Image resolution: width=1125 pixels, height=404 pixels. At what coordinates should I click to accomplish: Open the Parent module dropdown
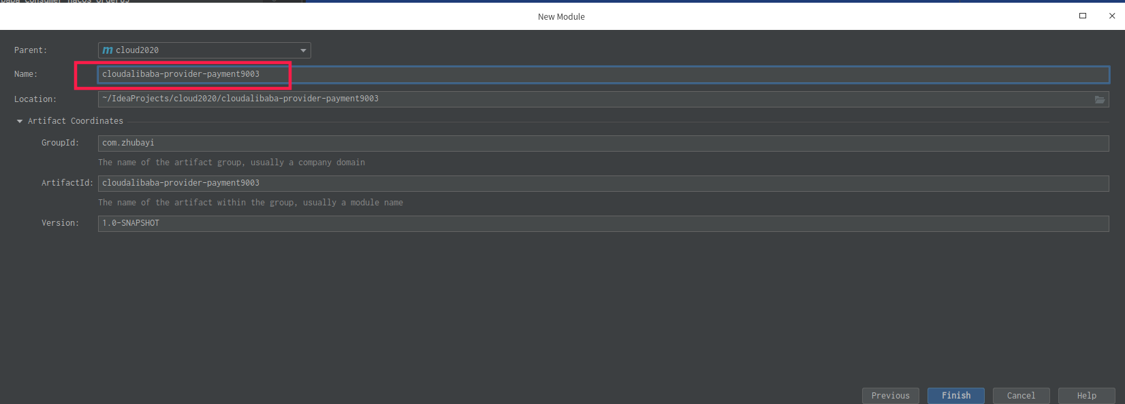(204, 50)
